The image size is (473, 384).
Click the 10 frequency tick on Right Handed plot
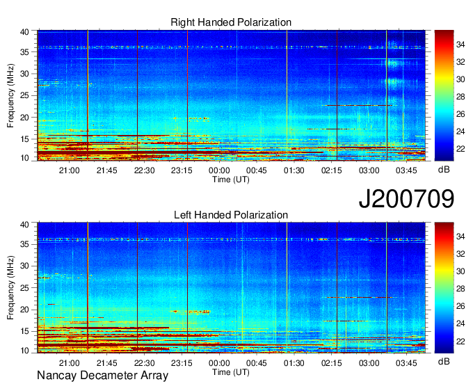(x=24, y=158)
